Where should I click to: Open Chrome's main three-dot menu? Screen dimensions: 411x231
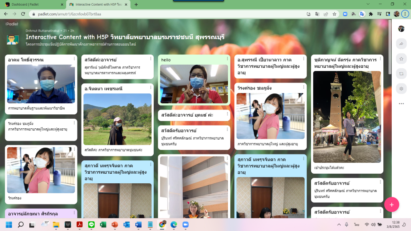coord(405,14)
